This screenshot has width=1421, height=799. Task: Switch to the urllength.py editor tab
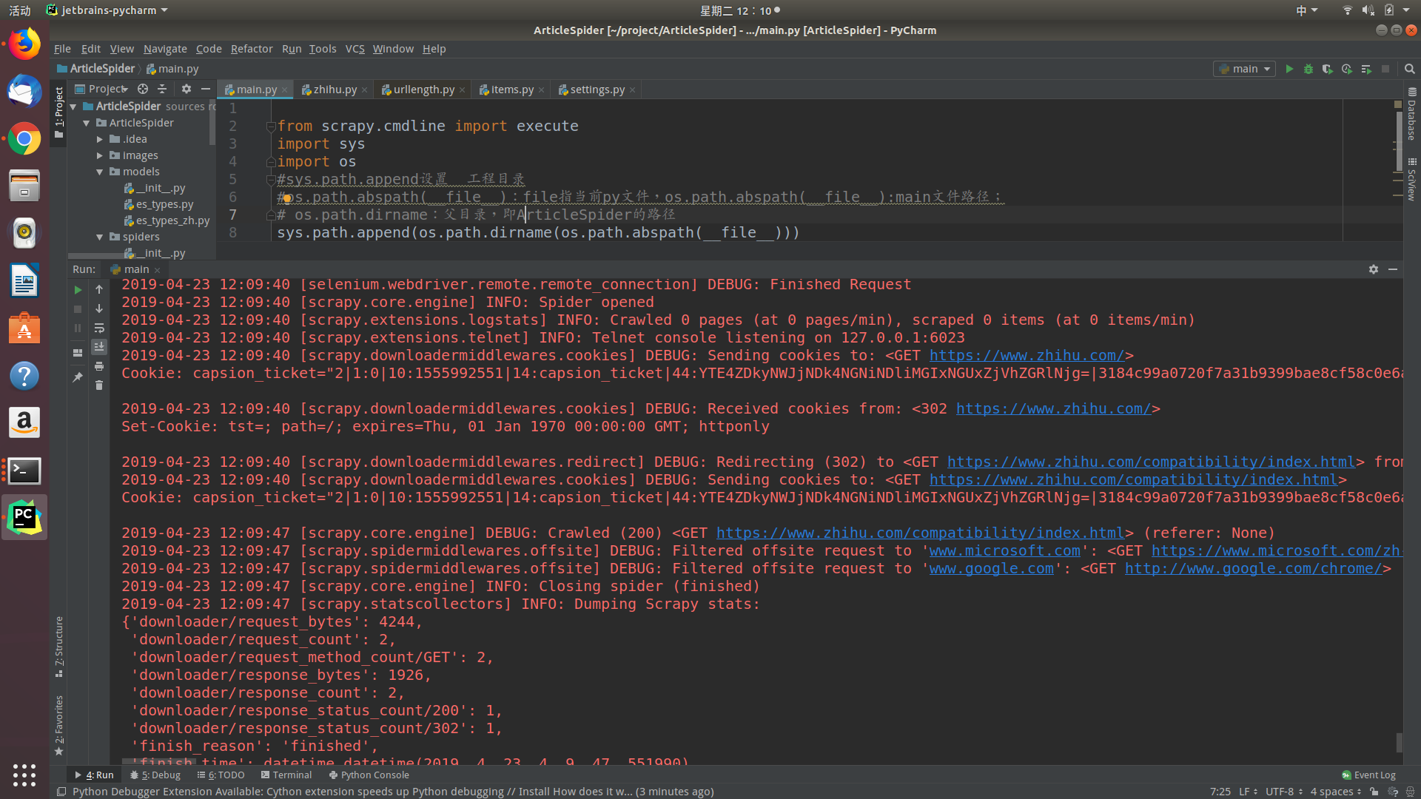click(423, 90)
